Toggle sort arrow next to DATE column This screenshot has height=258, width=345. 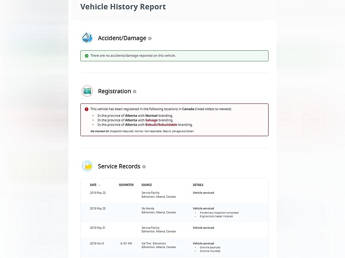(x=99, y=185)
